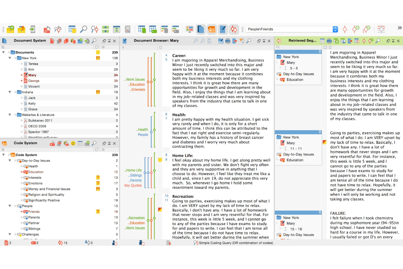Viewport: 403px width, 269px height.
Task: Click the Simple Coding Query icon in status bar
Action: tap(196, 243)
